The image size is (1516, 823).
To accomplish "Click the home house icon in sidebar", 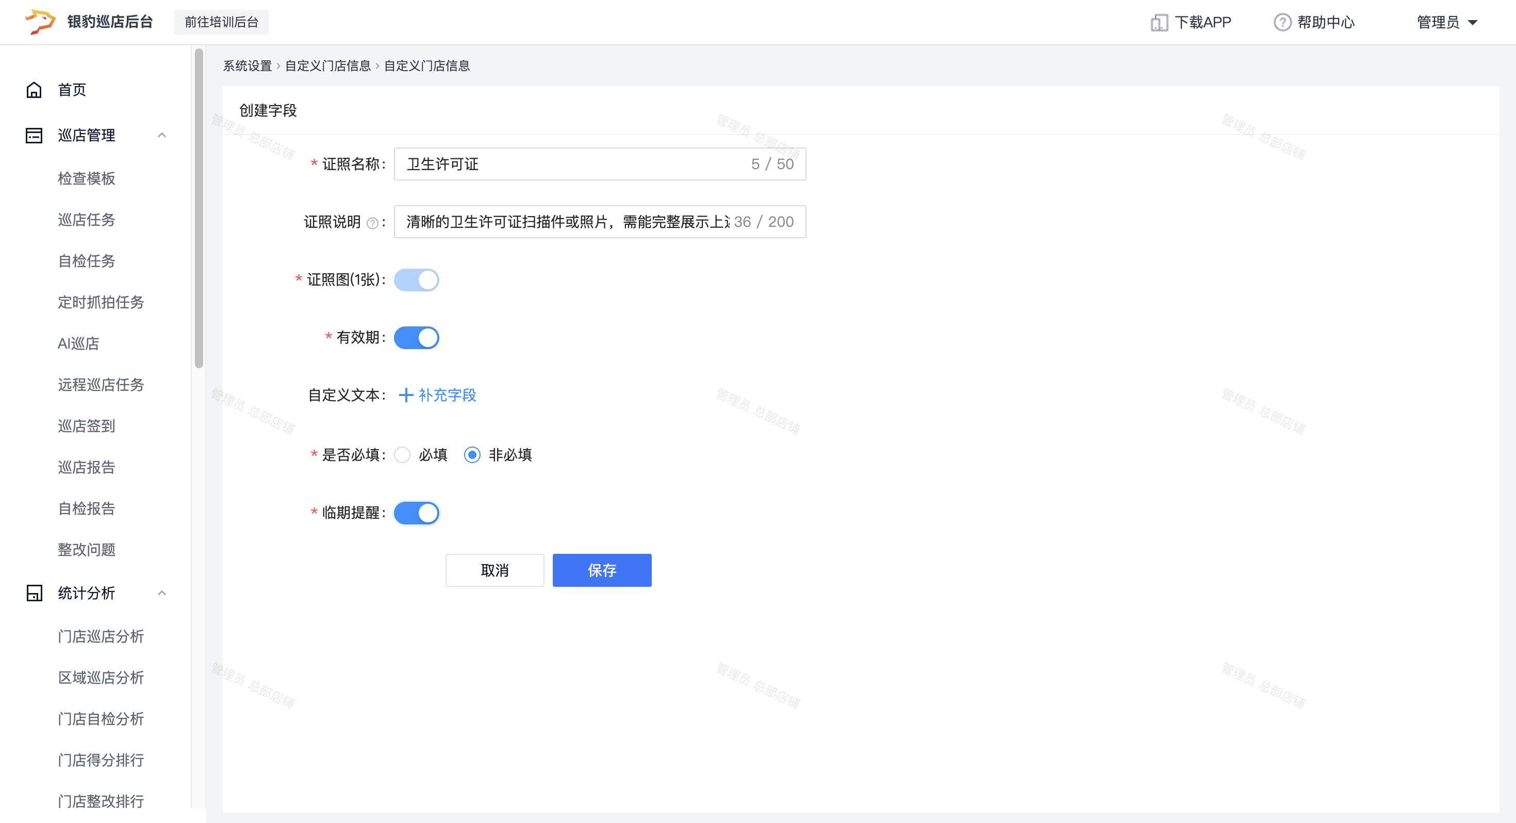I will (x=34, y=90).
